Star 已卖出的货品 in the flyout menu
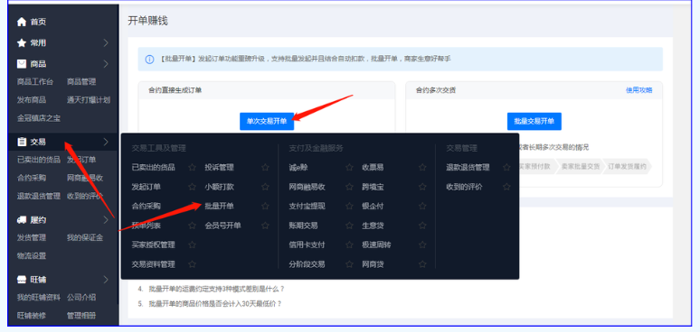Screen dimensions: 700x332 [192, 167]
